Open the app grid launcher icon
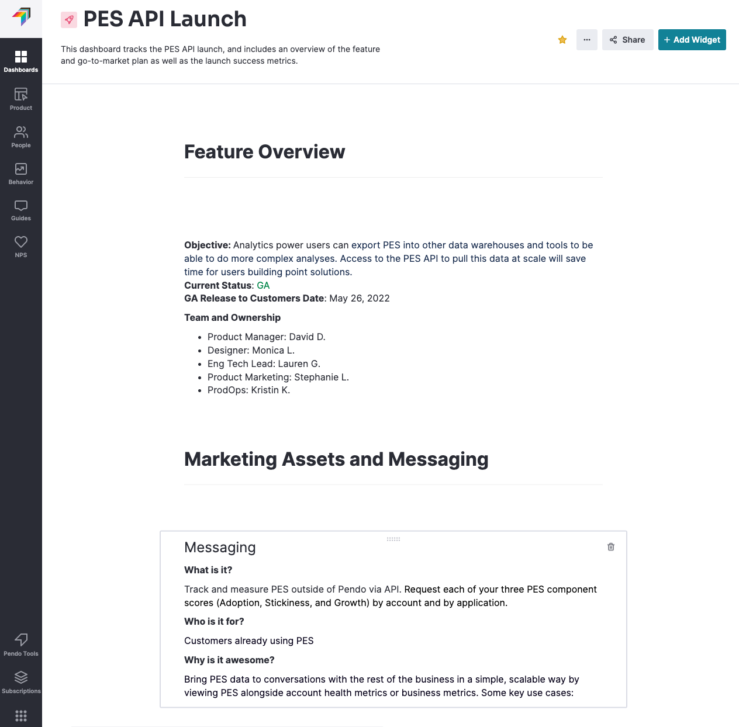This screenshot has height=727, width=739. pos(21,715)
